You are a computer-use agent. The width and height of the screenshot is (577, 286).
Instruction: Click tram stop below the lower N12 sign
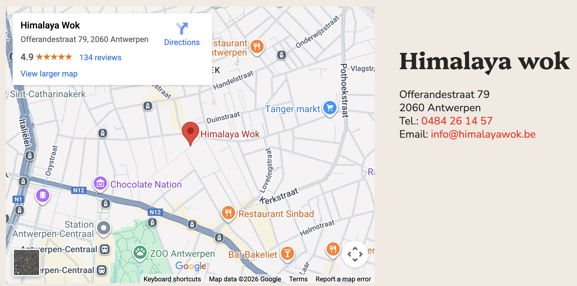pyautogui.click(x=152, y=222)
